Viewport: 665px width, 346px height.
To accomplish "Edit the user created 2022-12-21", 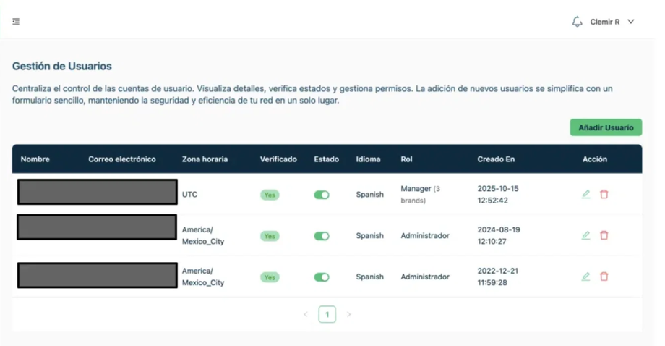I will click(x=585, y=277).
